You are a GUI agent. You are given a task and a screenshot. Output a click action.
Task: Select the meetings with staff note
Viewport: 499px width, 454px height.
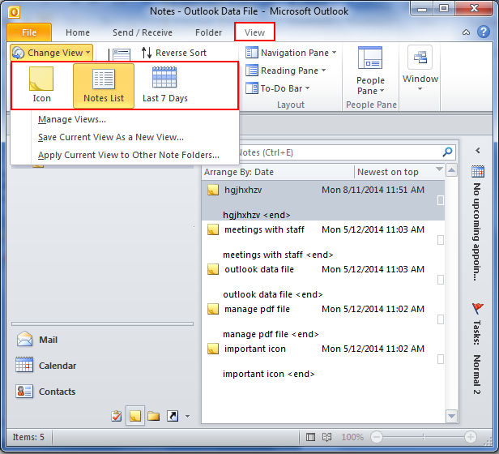coord(322,241)
